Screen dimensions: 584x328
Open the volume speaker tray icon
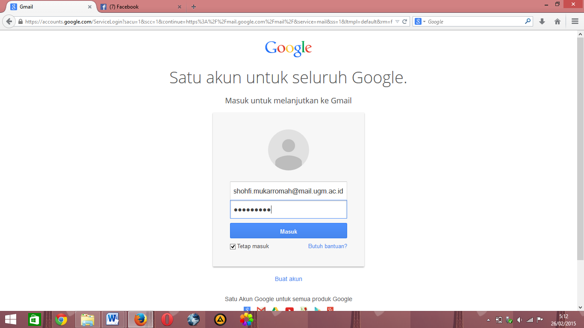[519, 320]
